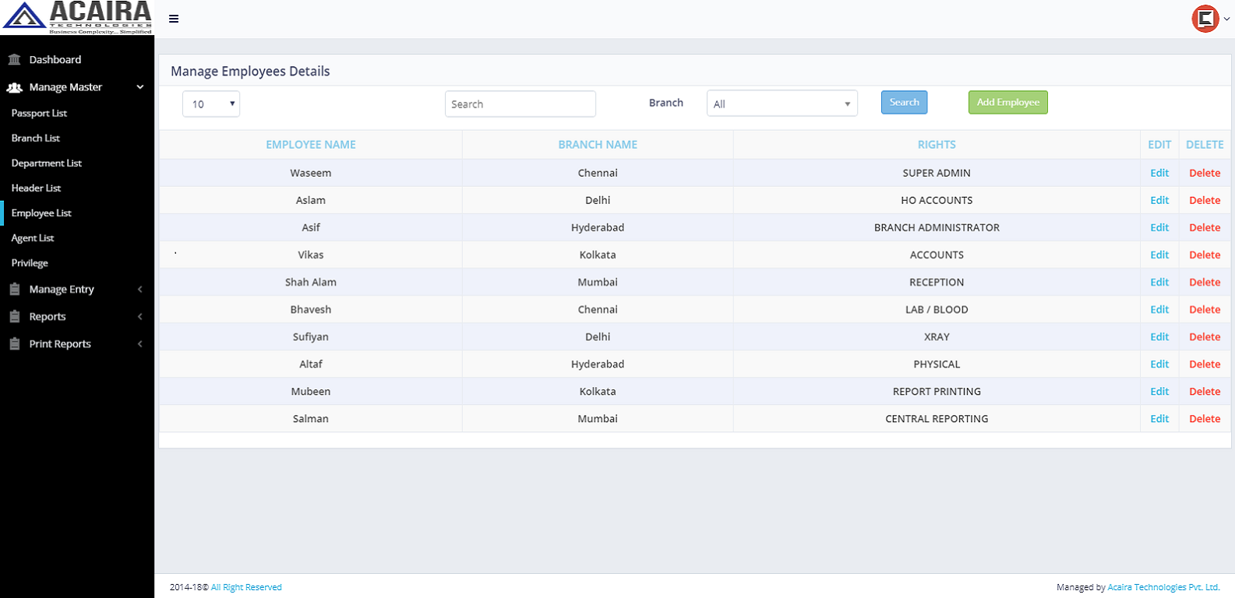Open Passport List in the sidebar

[39, 114]
